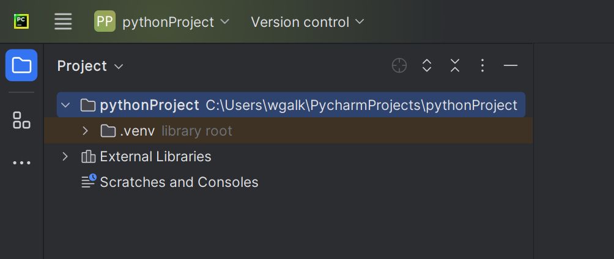Toggle the Project tool window folder icon

[x=21, y=65]
